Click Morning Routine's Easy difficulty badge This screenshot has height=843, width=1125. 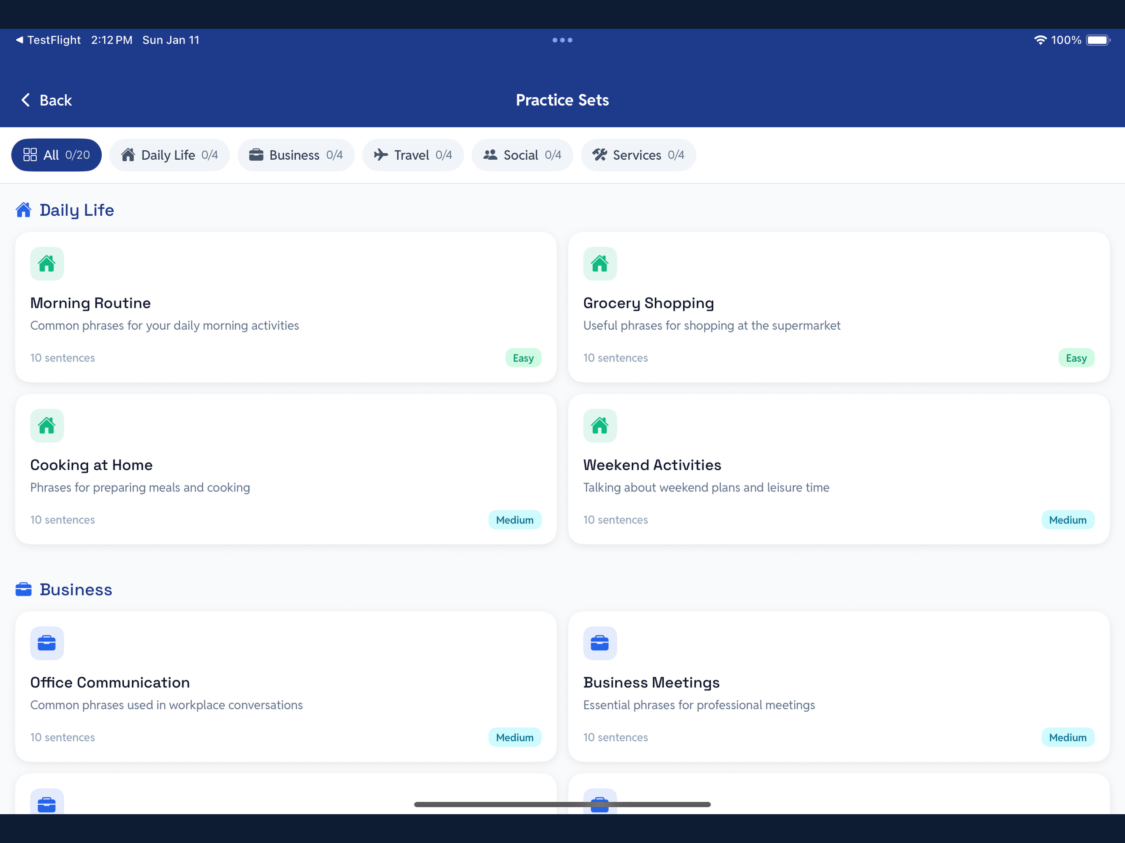click(x=523, y=358)
